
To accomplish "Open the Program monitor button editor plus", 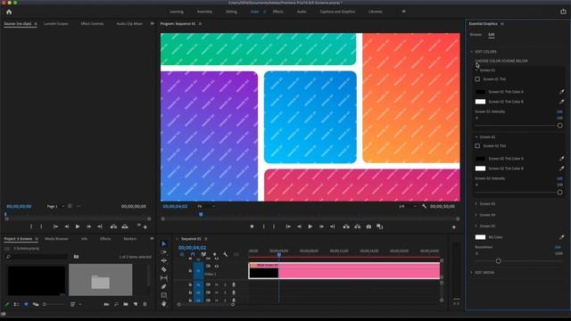I will click(x=454, y=227).
